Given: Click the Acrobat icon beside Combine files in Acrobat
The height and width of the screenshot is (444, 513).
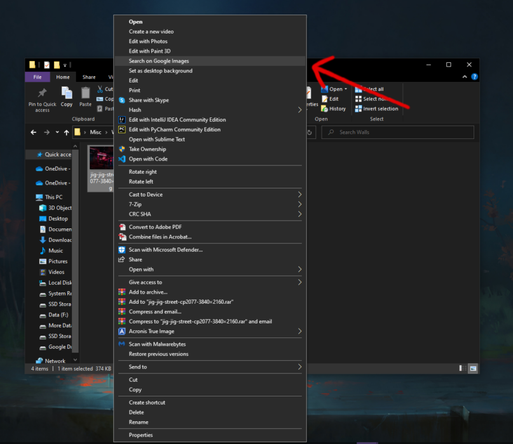Looking at the screenshot, I should [122, 237].
